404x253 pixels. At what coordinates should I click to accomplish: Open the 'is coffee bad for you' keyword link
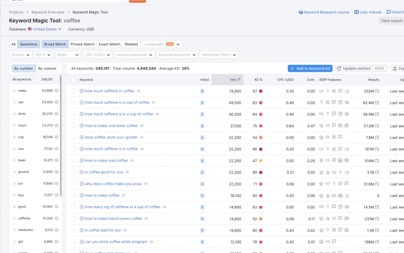[103, 230]
